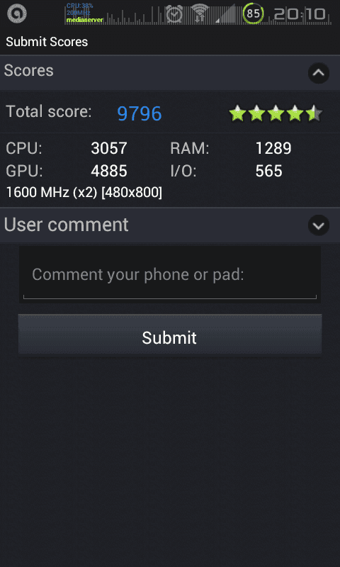Screen dimensions: 340x567
Task: Tap the GPU score 4885
Action: 109,171
